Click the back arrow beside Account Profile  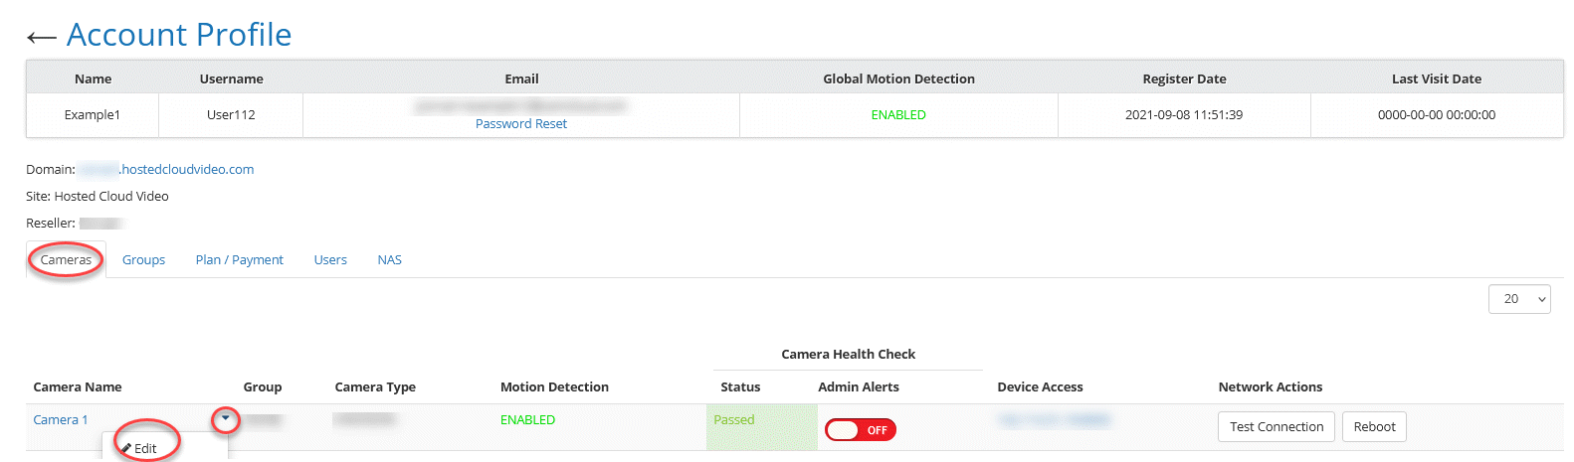[41, 37]
